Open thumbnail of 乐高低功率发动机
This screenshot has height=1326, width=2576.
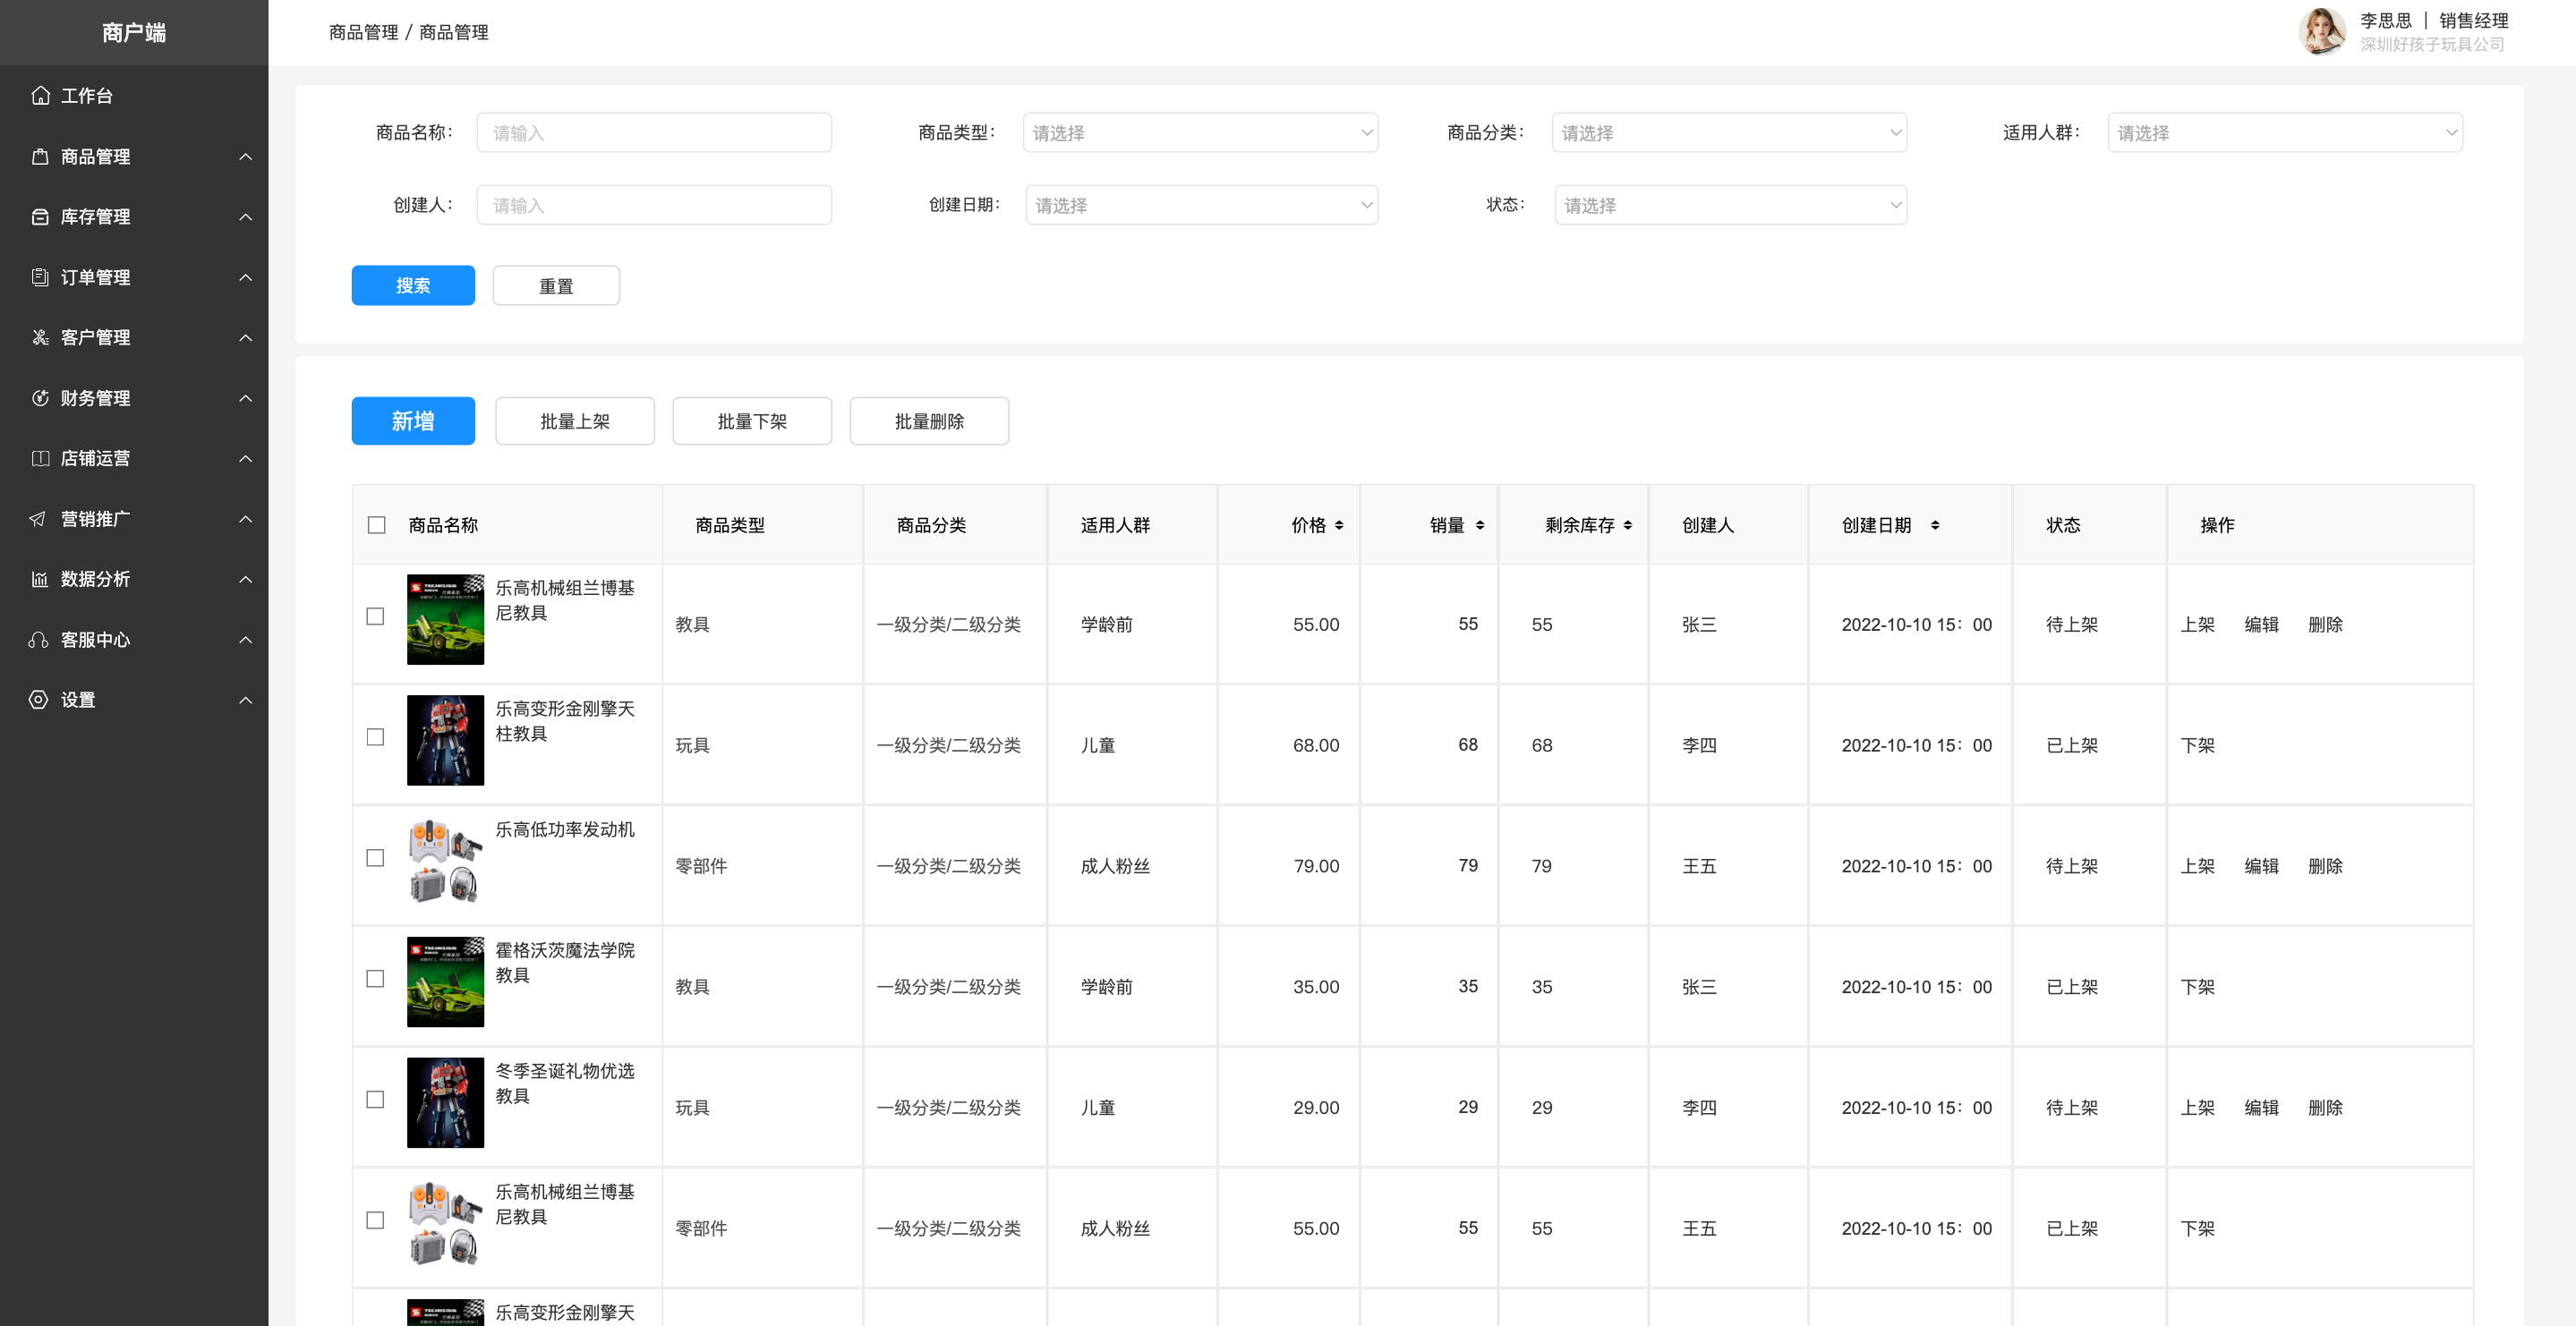pyautogui.click(x=445, y=861)
